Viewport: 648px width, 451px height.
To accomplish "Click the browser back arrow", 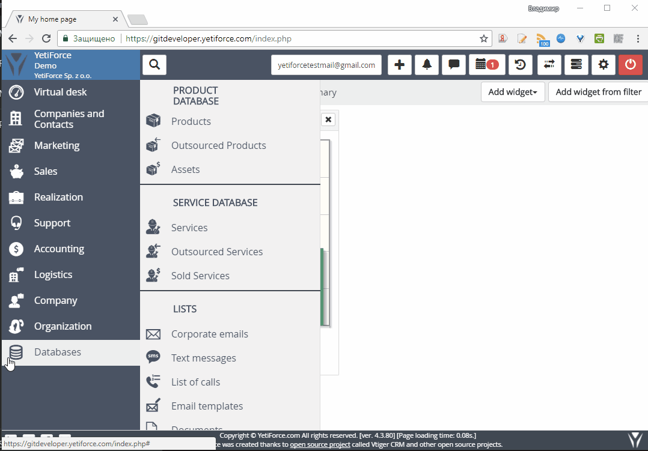I will click(x=13, y=38).
